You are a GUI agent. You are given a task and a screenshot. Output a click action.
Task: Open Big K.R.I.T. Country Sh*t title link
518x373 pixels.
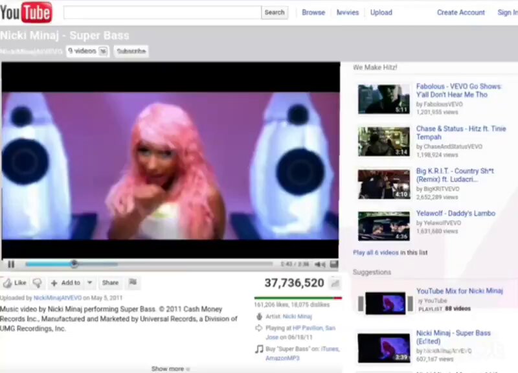pyautogui.click(x=455, y=175)
